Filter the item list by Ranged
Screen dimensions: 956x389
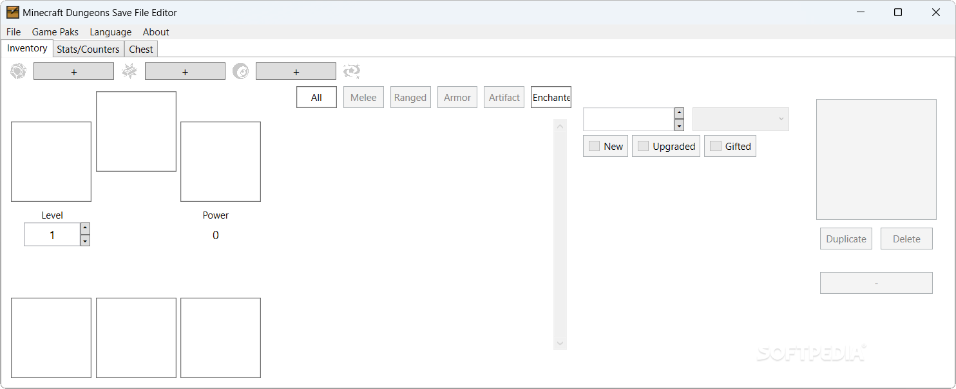[410, 97]
